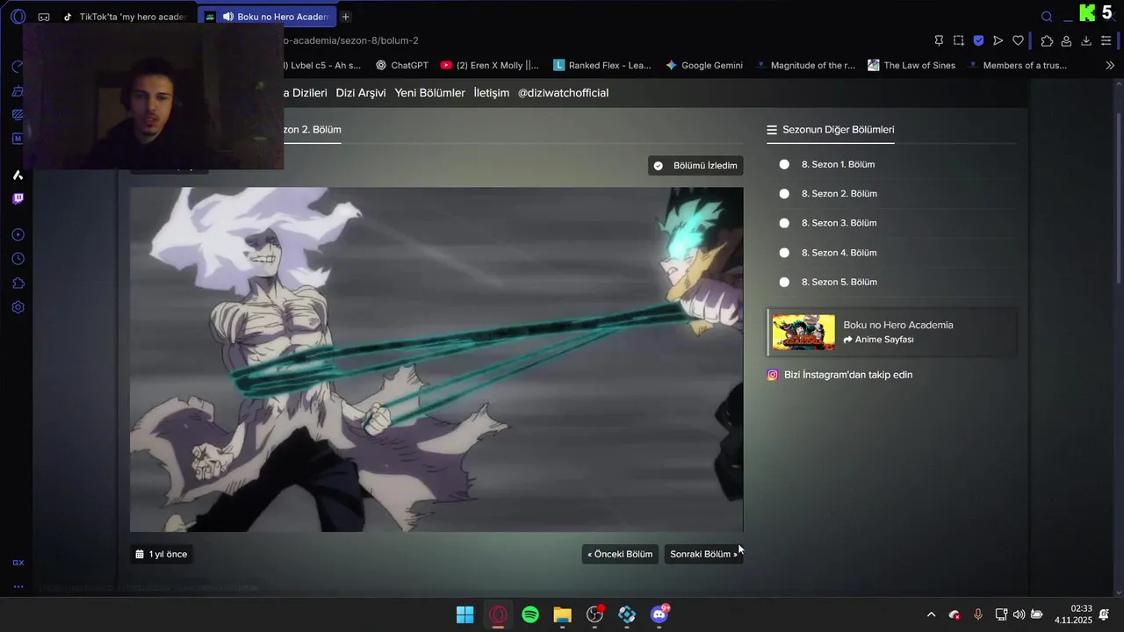
Task: Start a snapshot with the capture icon
Action: point(958,40)
